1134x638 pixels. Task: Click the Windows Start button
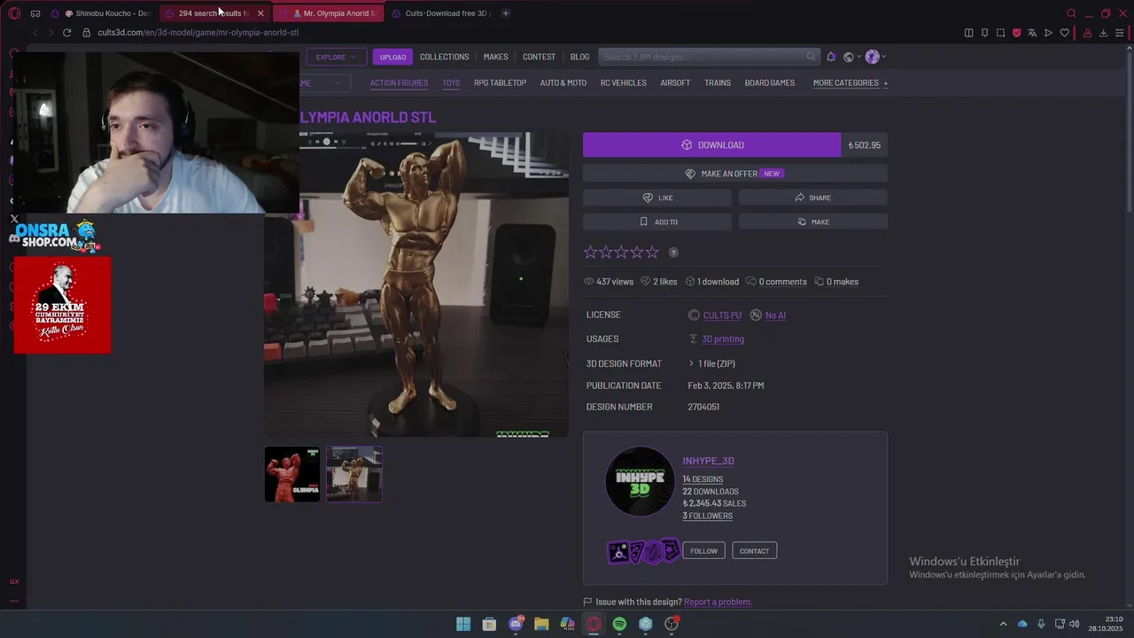[463, 624]
